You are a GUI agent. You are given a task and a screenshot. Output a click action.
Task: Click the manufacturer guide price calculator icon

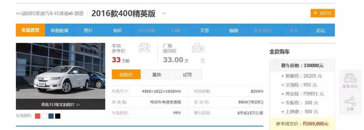[198, 47]
